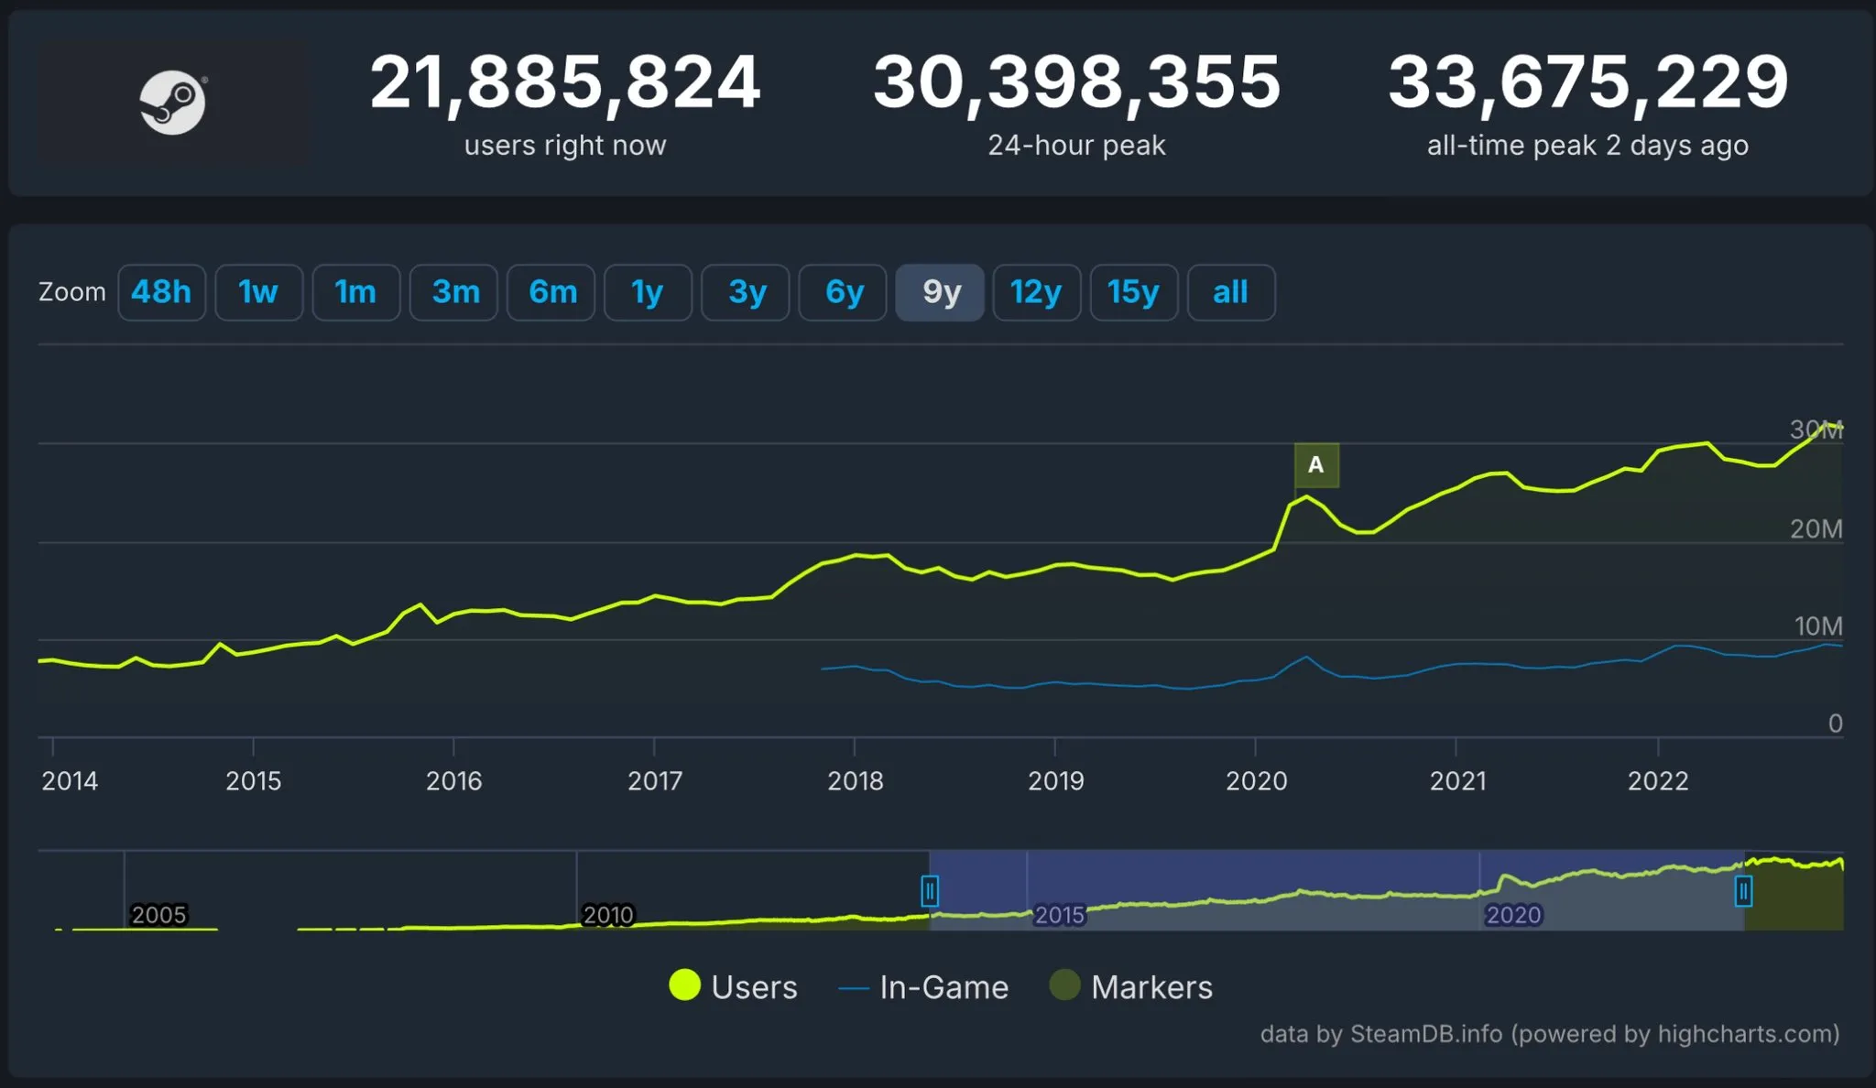Set chart zoom to 6y
The height and width of the screenshot is (1088, 1876).
click(843, 292)
